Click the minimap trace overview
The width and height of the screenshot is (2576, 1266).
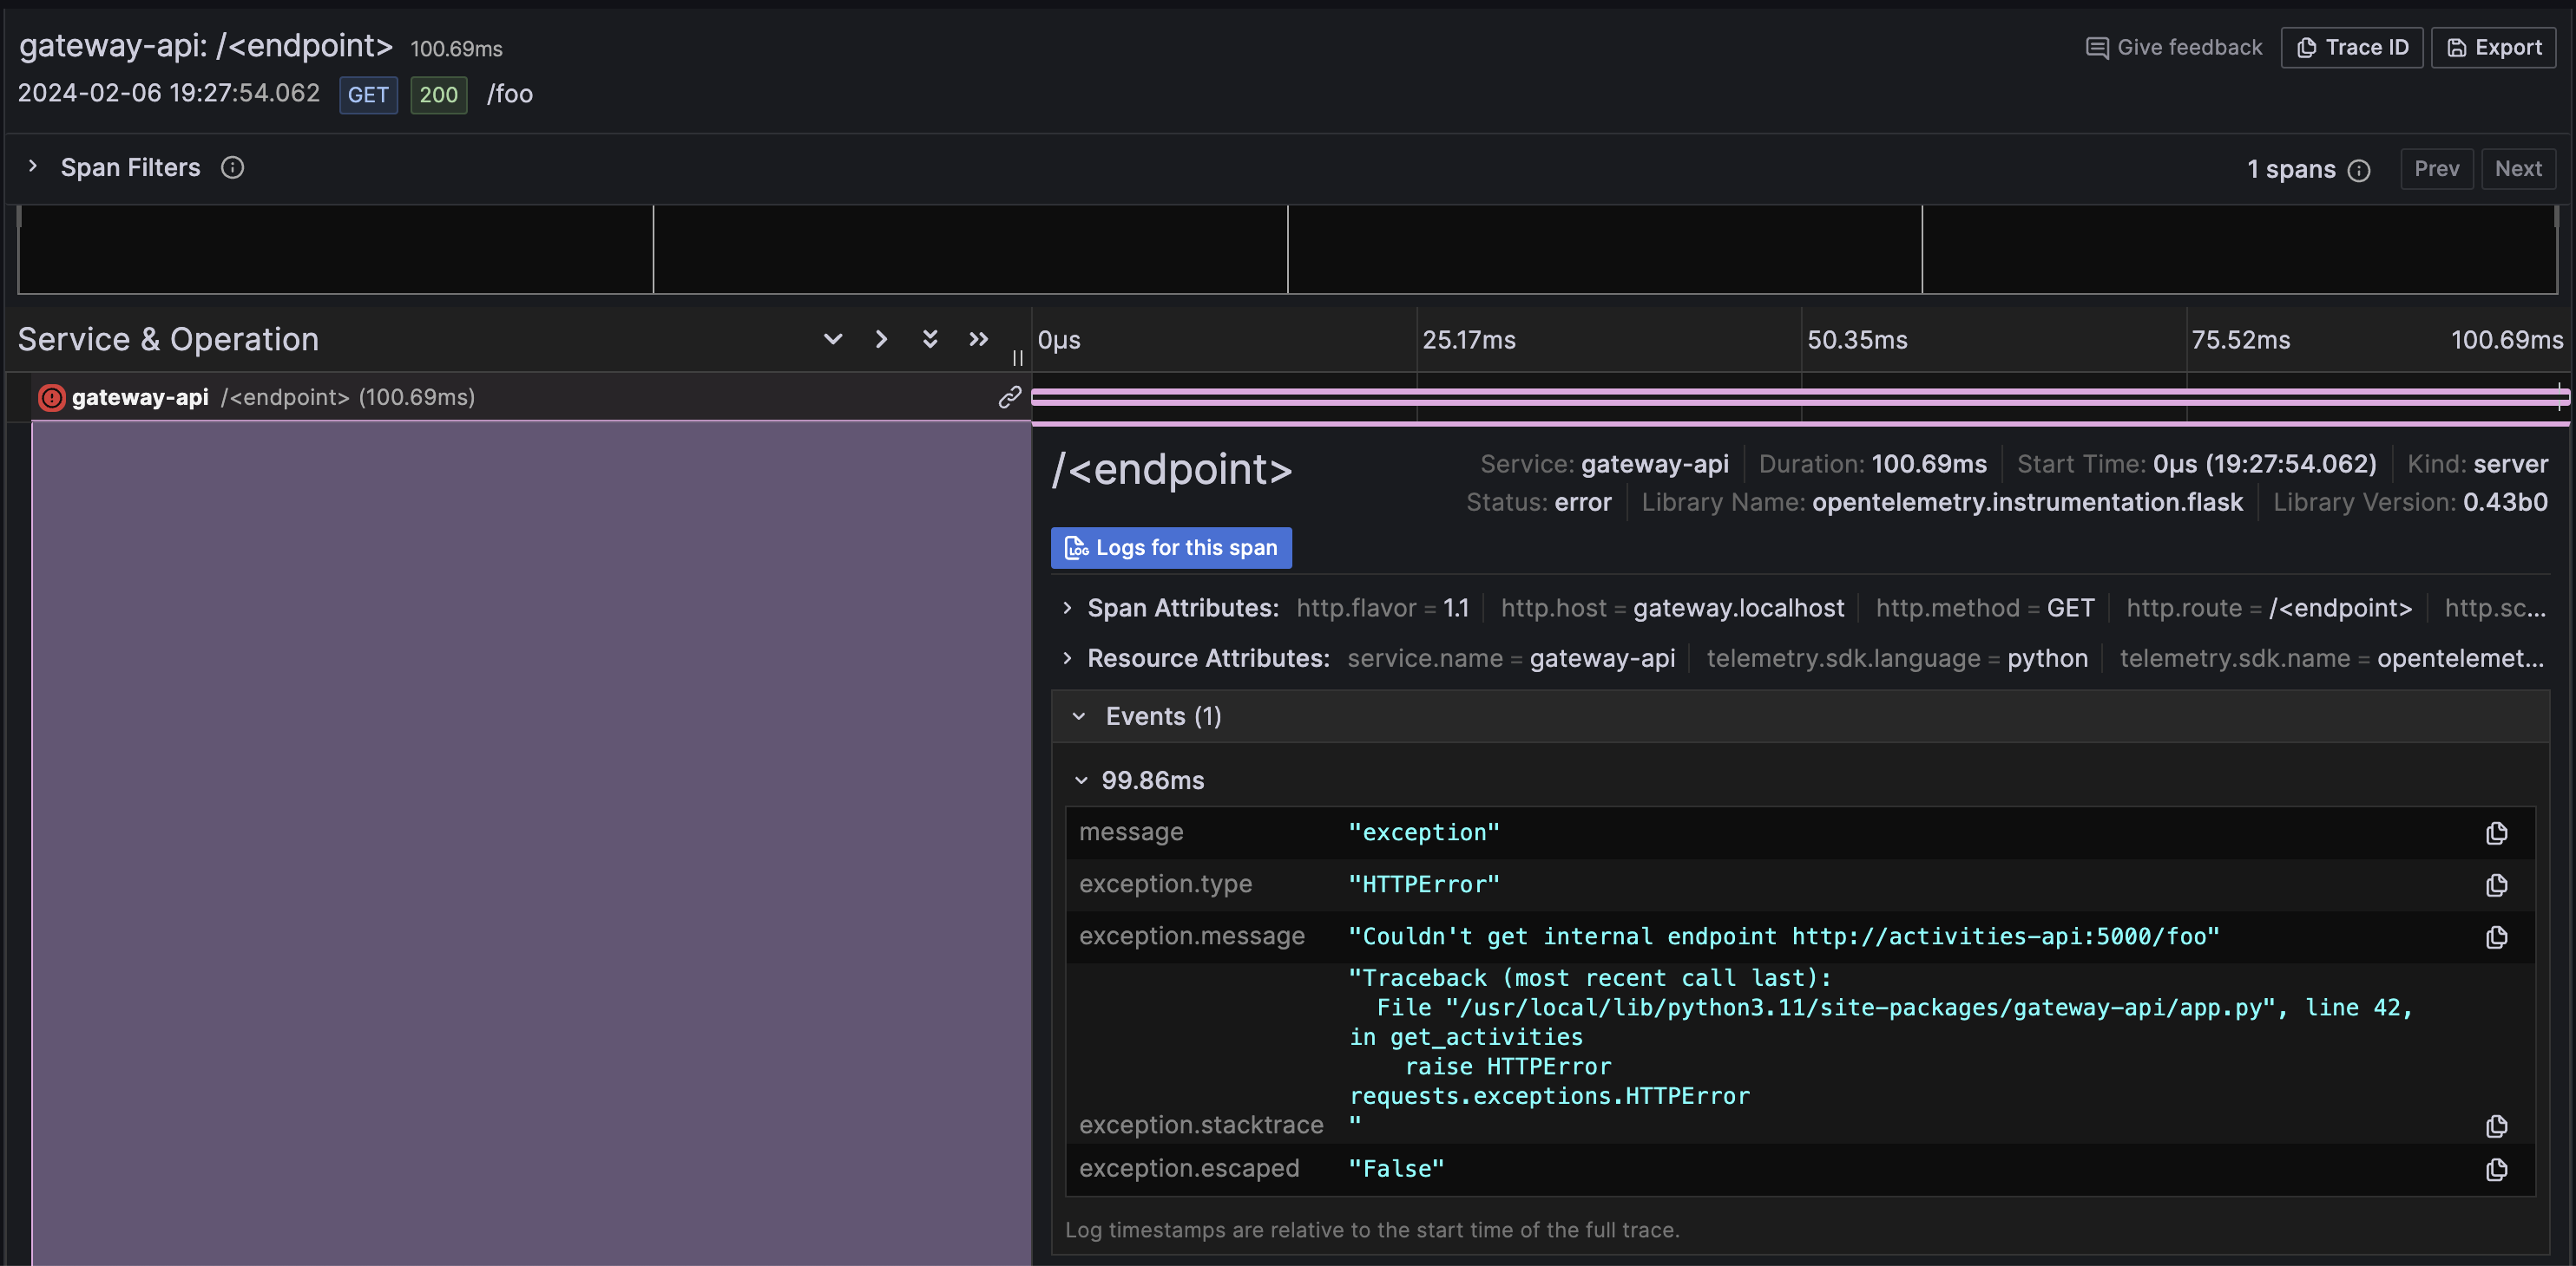pyautogui.click(x=1287, y=250)
